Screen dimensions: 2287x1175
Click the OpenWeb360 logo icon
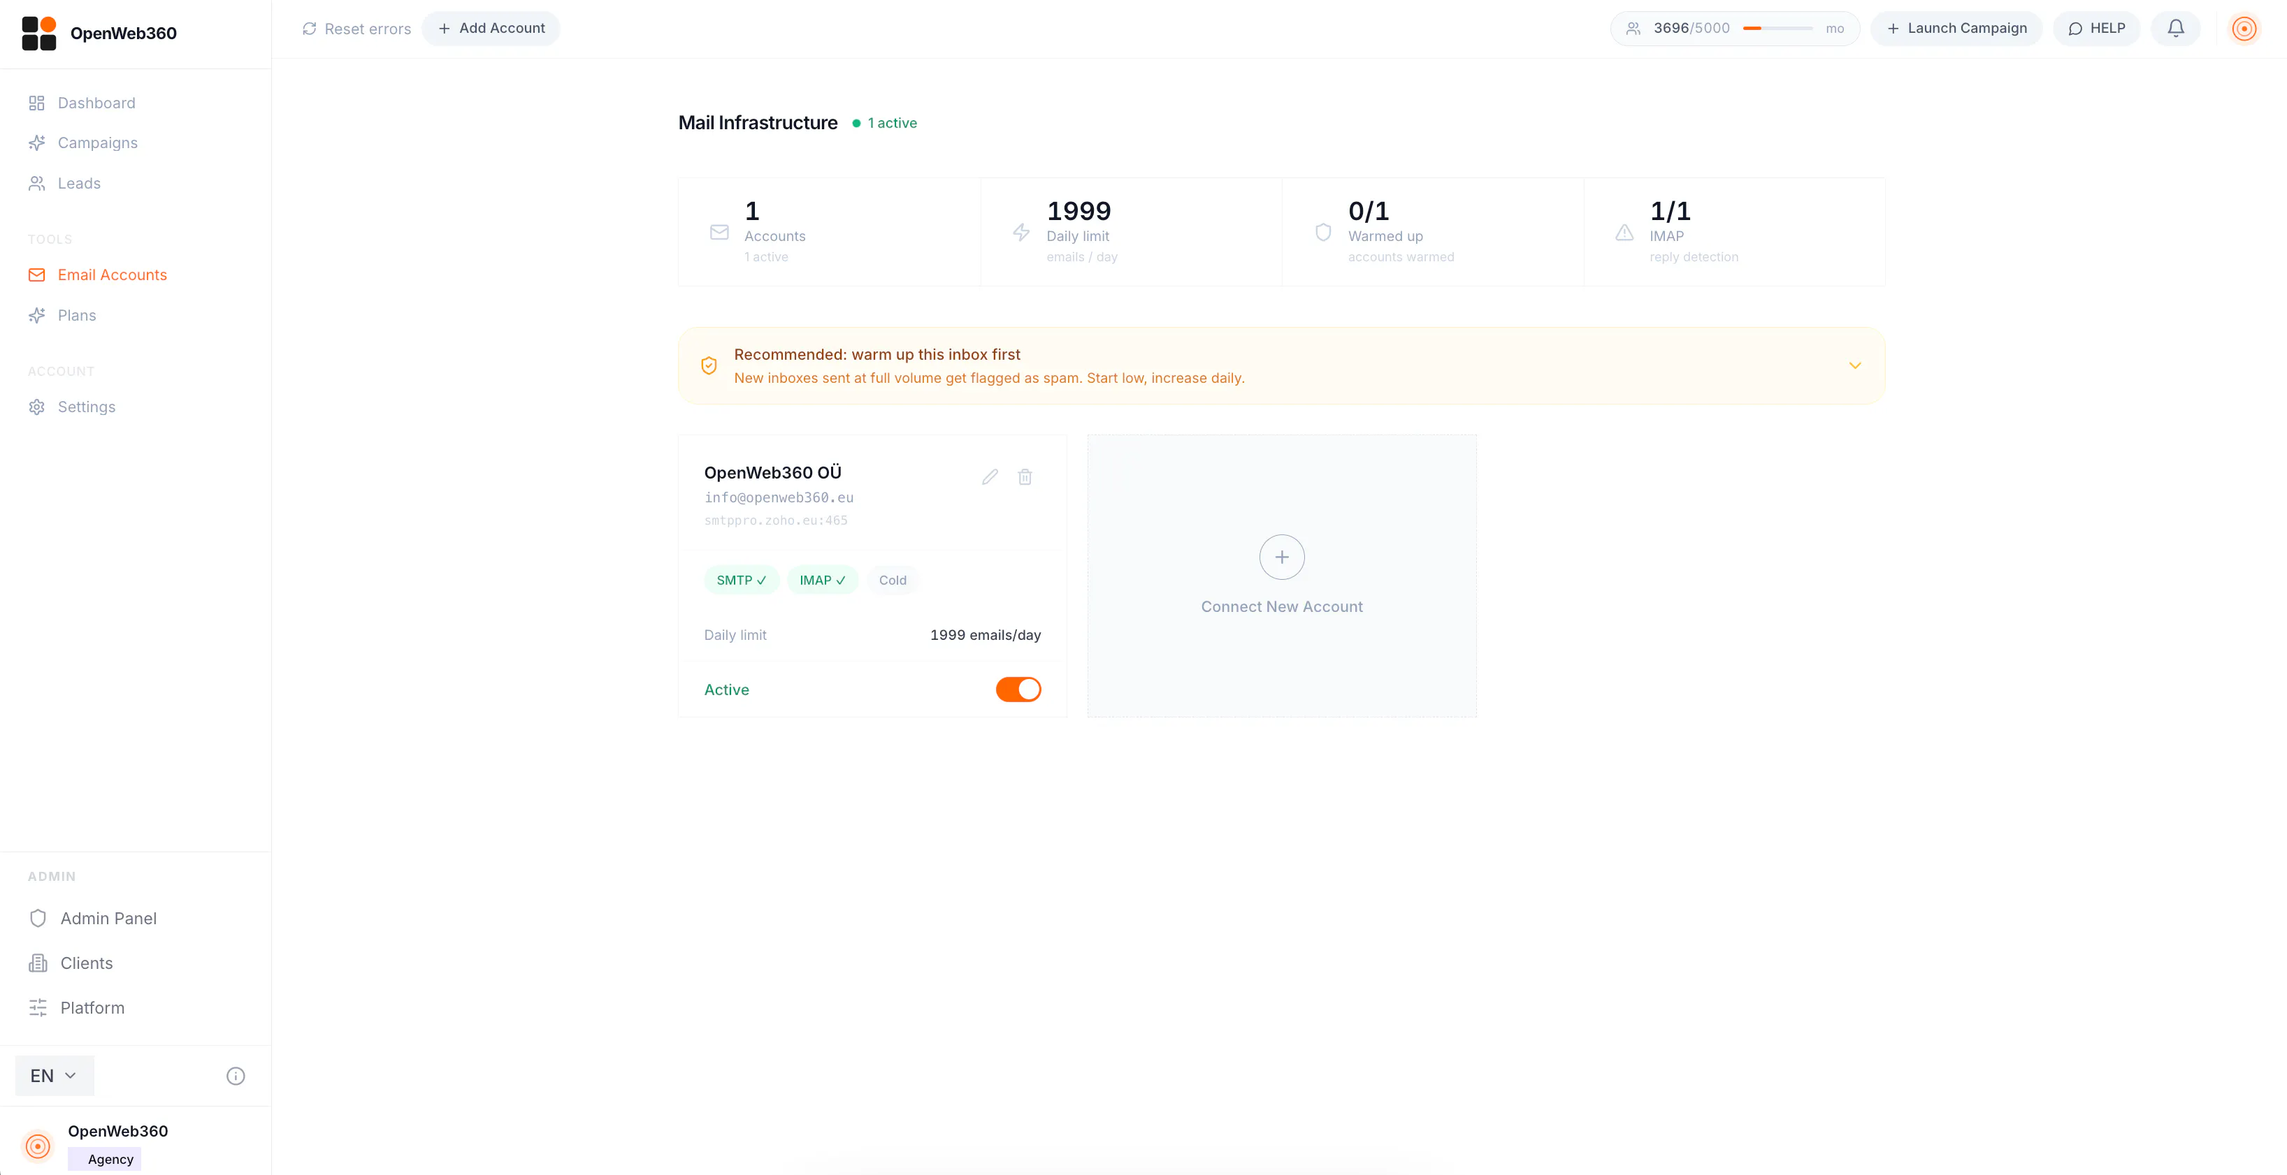38,33
